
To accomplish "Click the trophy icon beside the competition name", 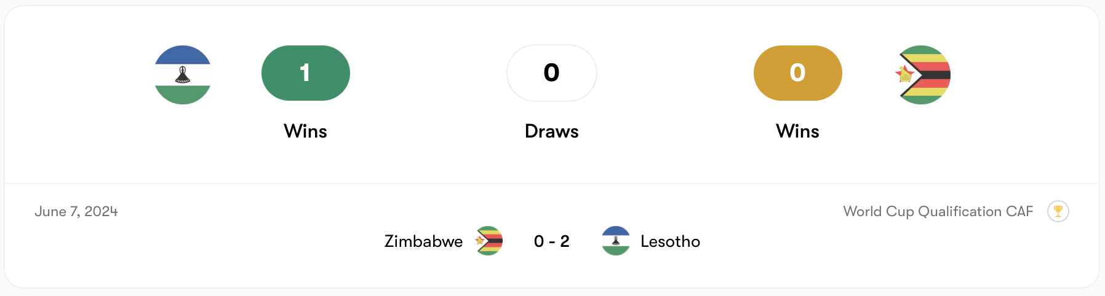I will point(1058,211).
